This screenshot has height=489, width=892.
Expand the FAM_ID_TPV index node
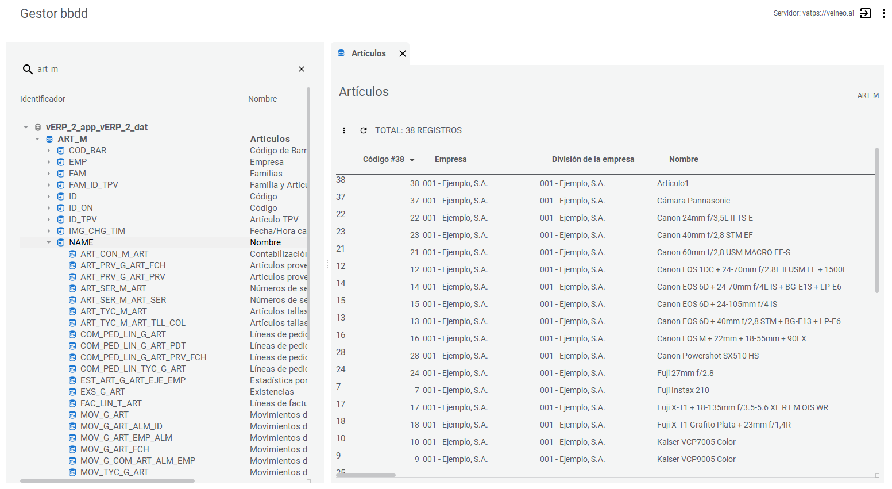click(49, 185)
